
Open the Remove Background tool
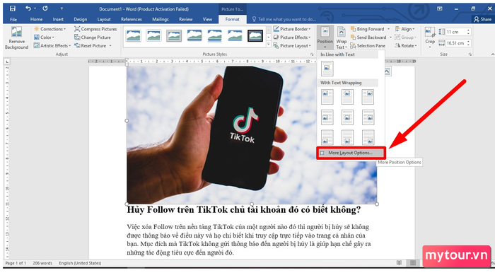16,38
